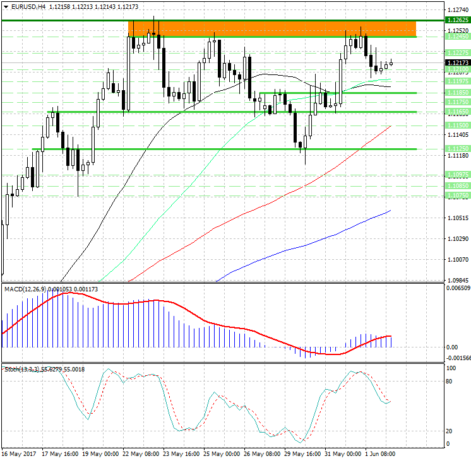471x461 pixels.
Task: Click the triangle arrow beside EURUSD,H4
Action: tap(6, 7)
